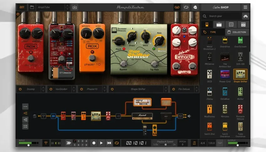Viewport: 266px width, 152px height.
Task: Click the TAP tempo button
Action: (x=220, y=143)
